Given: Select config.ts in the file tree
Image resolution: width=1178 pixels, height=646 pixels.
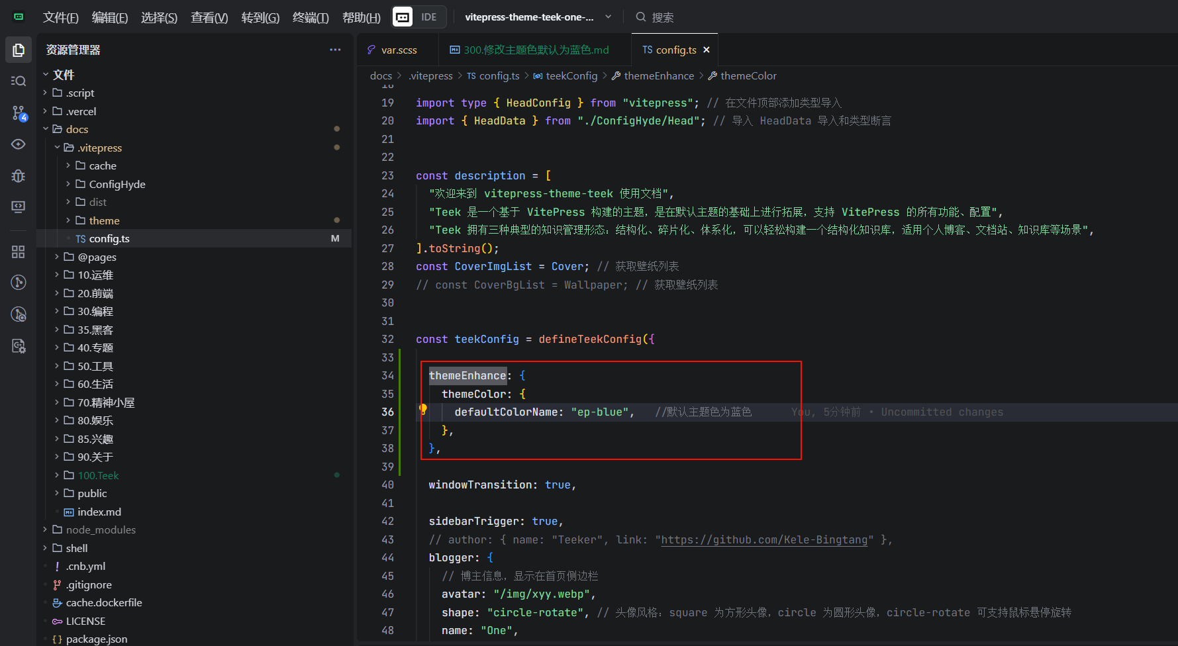Looking at the screenshot, I should [x=194, y=239].
